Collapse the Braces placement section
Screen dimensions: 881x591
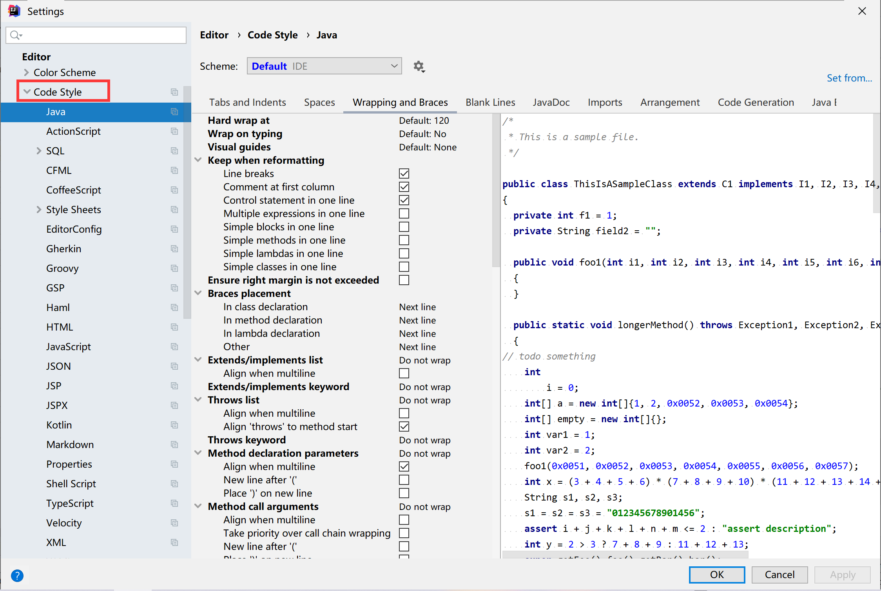click(x=198, y=293)
